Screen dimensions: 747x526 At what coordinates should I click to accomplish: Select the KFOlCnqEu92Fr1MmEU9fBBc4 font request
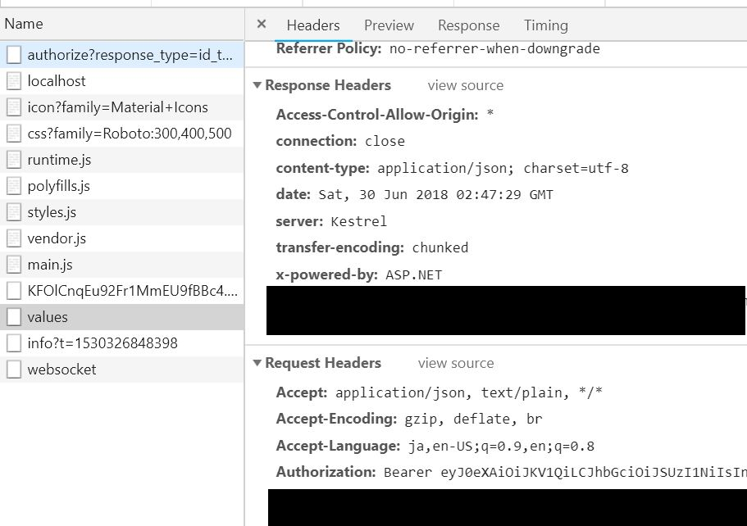(122, 290)
